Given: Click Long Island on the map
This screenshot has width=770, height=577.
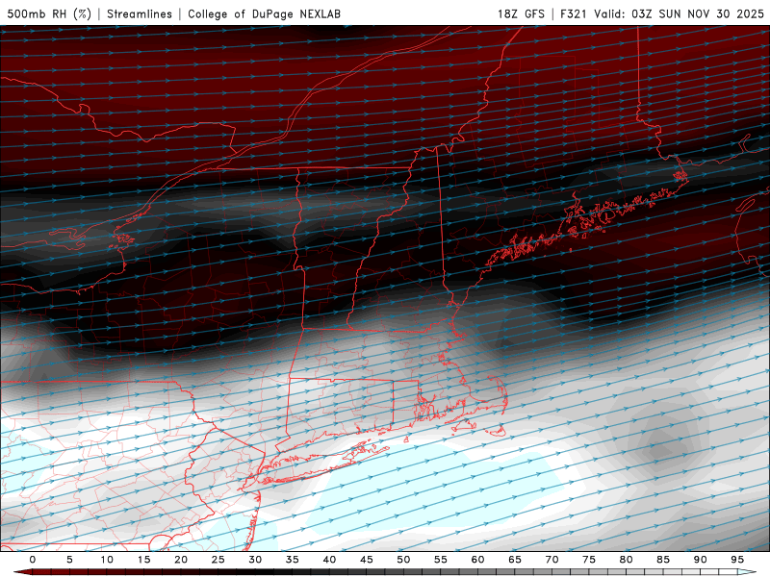Looking at the screenshot, I should 315,464.
